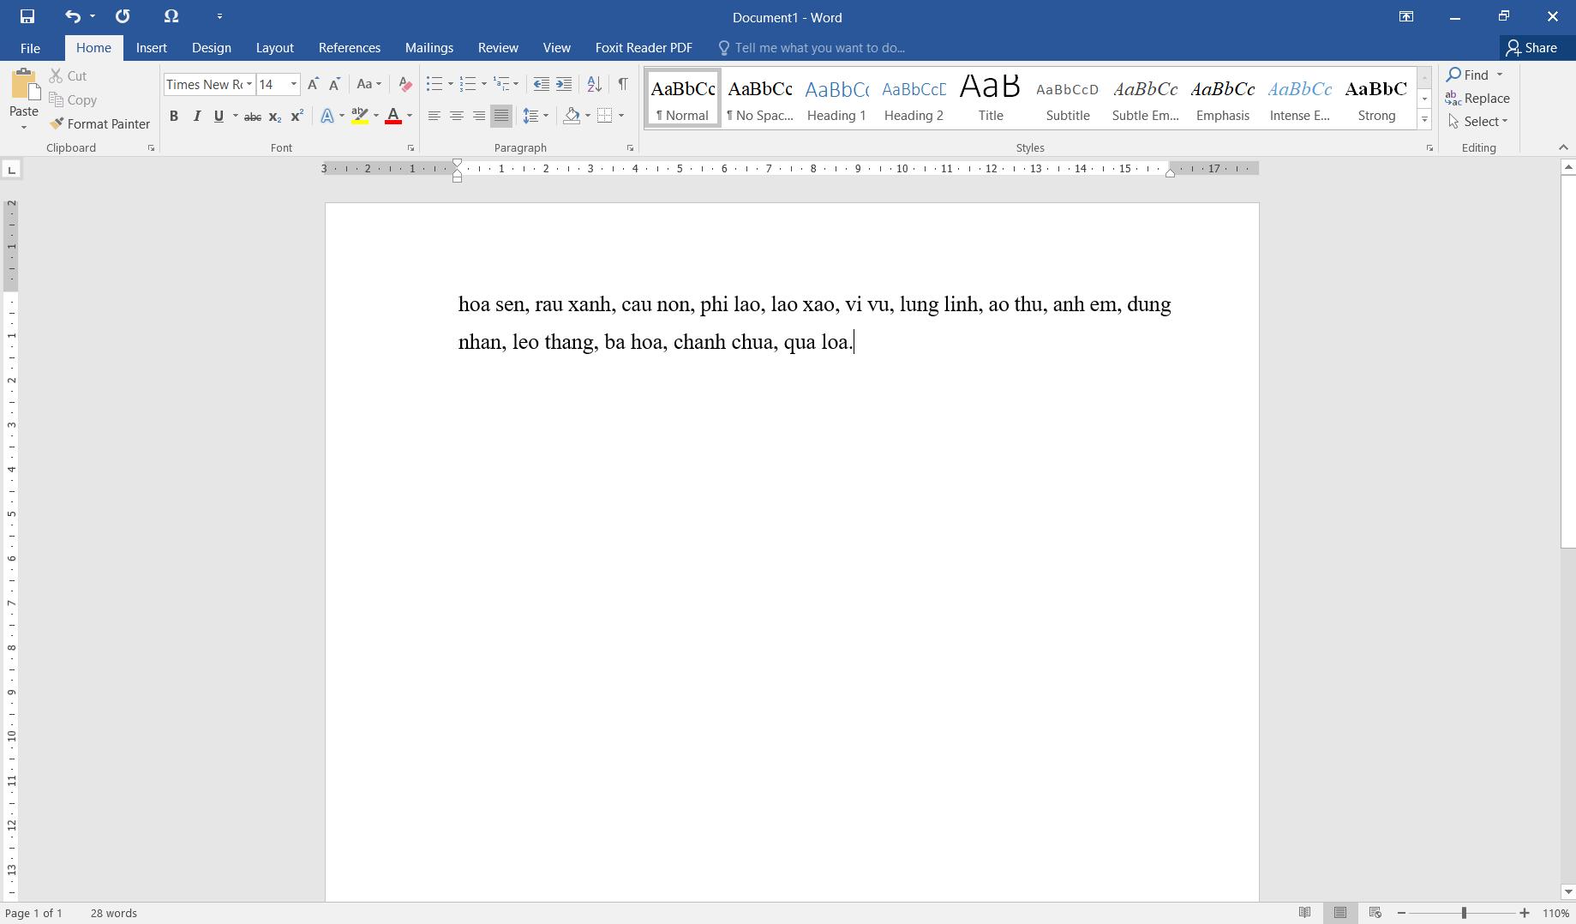Image resolution: width=1576 pixels, height=924 pixels.
Task: Toggle paragraph marks display
Action: pyautogui.click(x=623, y=84)
